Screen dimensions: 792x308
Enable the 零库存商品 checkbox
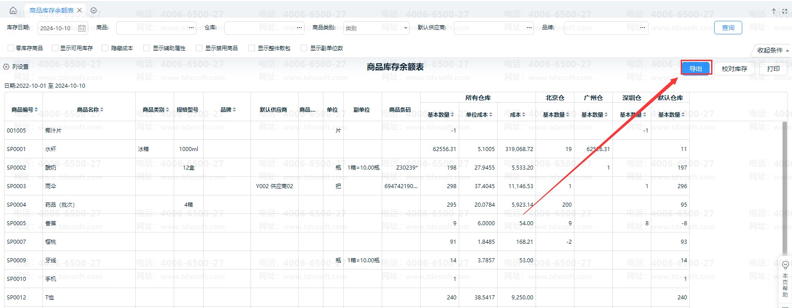click(x=11, y=48)
